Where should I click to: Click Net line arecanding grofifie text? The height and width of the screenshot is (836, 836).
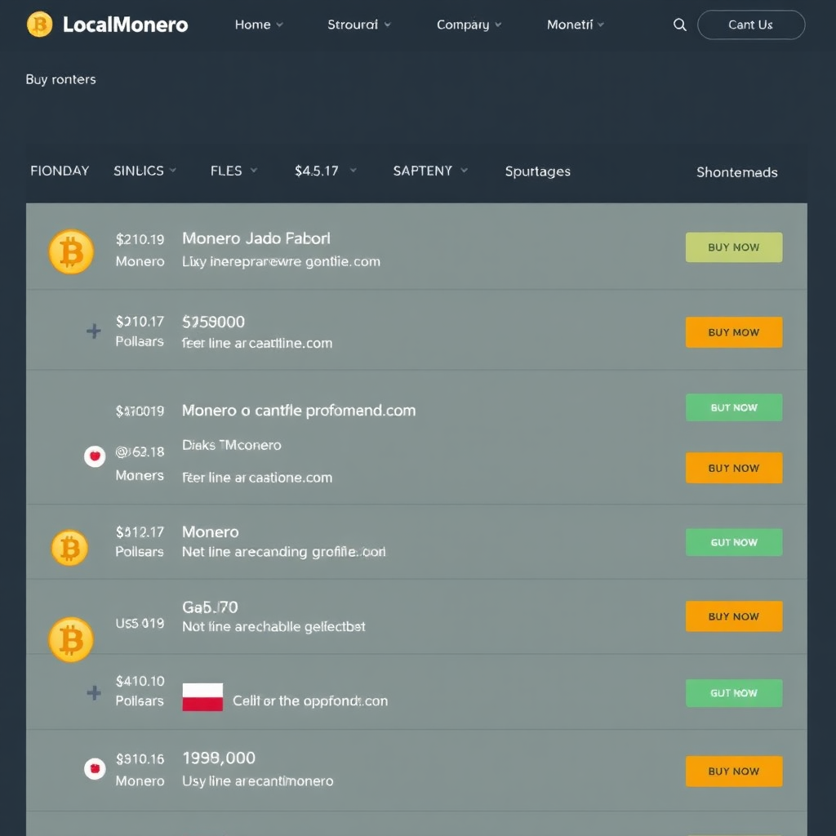(x=283, y=552)
